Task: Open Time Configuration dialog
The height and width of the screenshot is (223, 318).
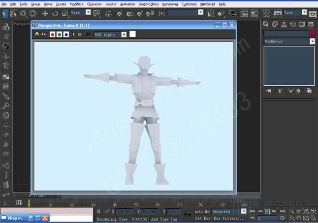Action: tap(282, 218)
